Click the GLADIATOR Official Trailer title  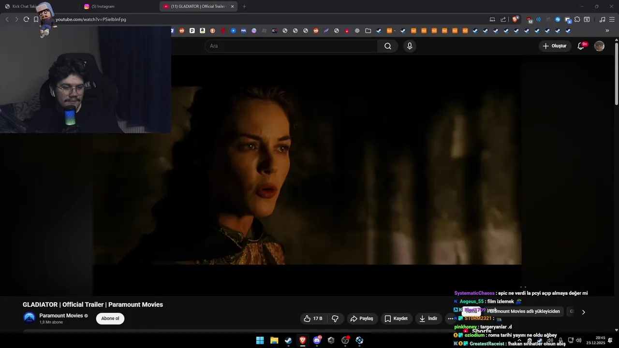(93, 304)
